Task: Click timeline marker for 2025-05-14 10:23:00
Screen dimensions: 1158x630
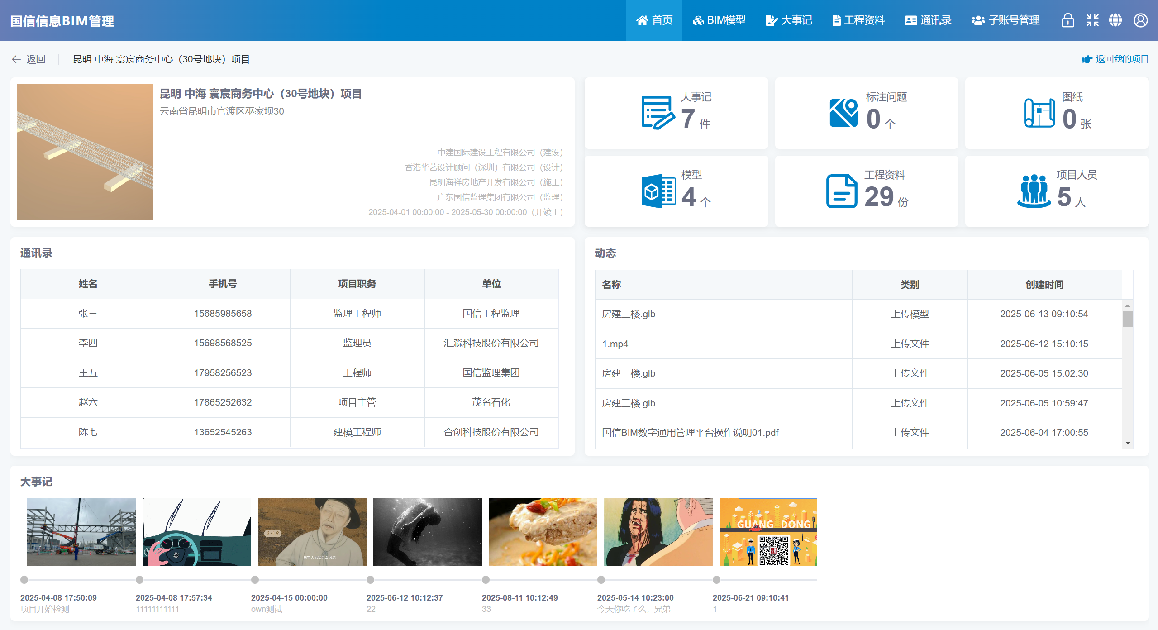Action: tap(601, 580)
